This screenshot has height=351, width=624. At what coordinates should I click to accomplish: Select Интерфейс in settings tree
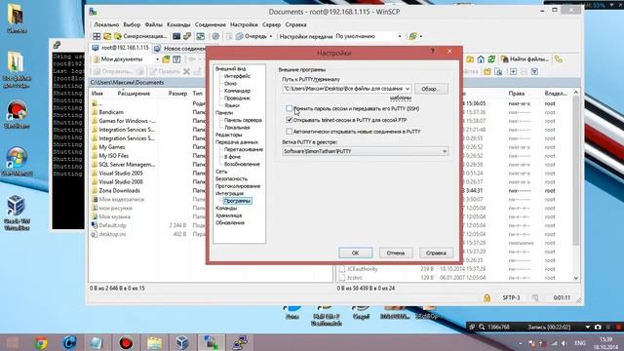coord(237,76)
